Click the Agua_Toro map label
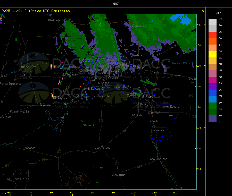The image size is (232, 196). (28, 66)
